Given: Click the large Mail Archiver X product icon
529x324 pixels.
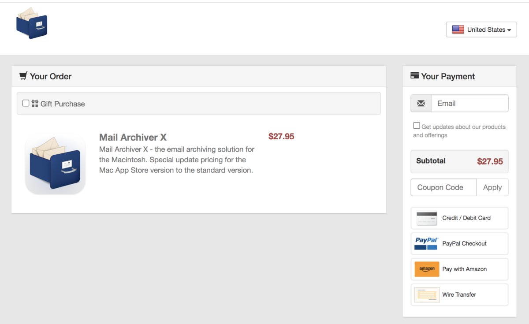Looking at the screenshot, I should tap(55, 164).
